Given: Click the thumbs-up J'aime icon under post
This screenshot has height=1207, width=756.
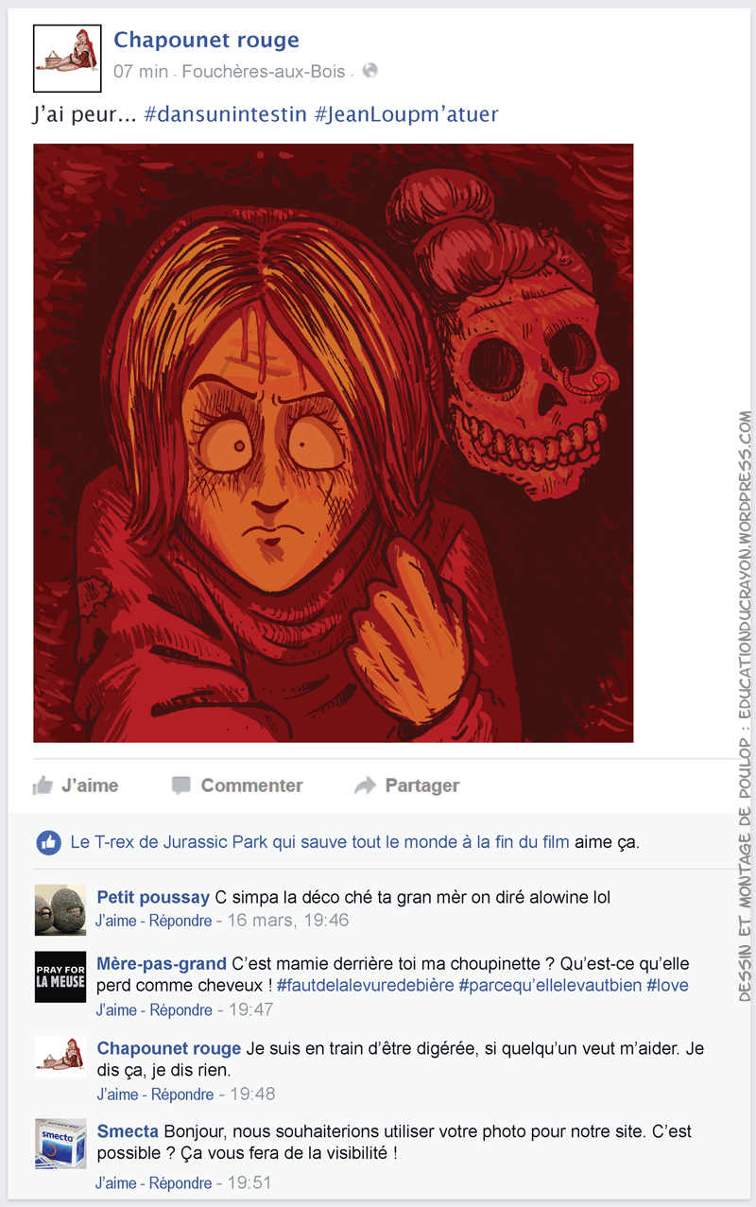Looking at the screenshot, I should point(43,785).
